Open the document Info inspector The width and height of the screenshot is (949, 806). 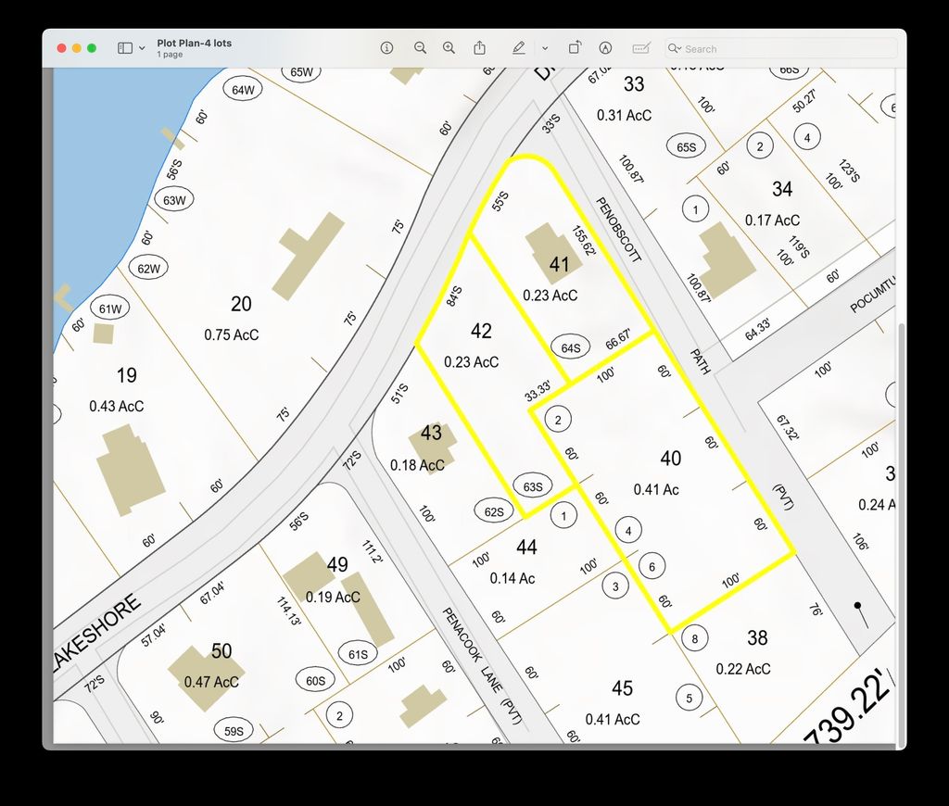[x=387, y=48]
